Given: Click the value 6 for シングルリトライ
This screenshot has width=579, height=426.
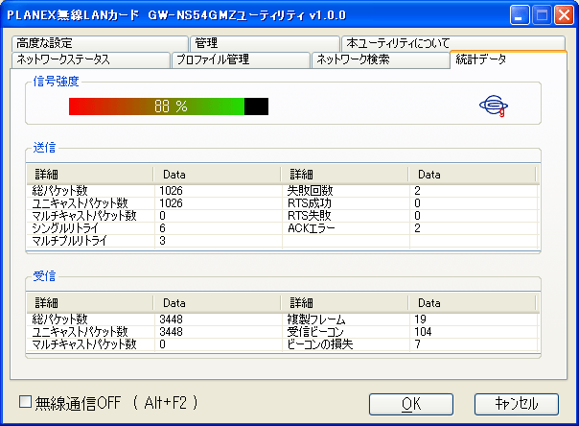Looking at the screenshot, I should (x=162, y=228).
